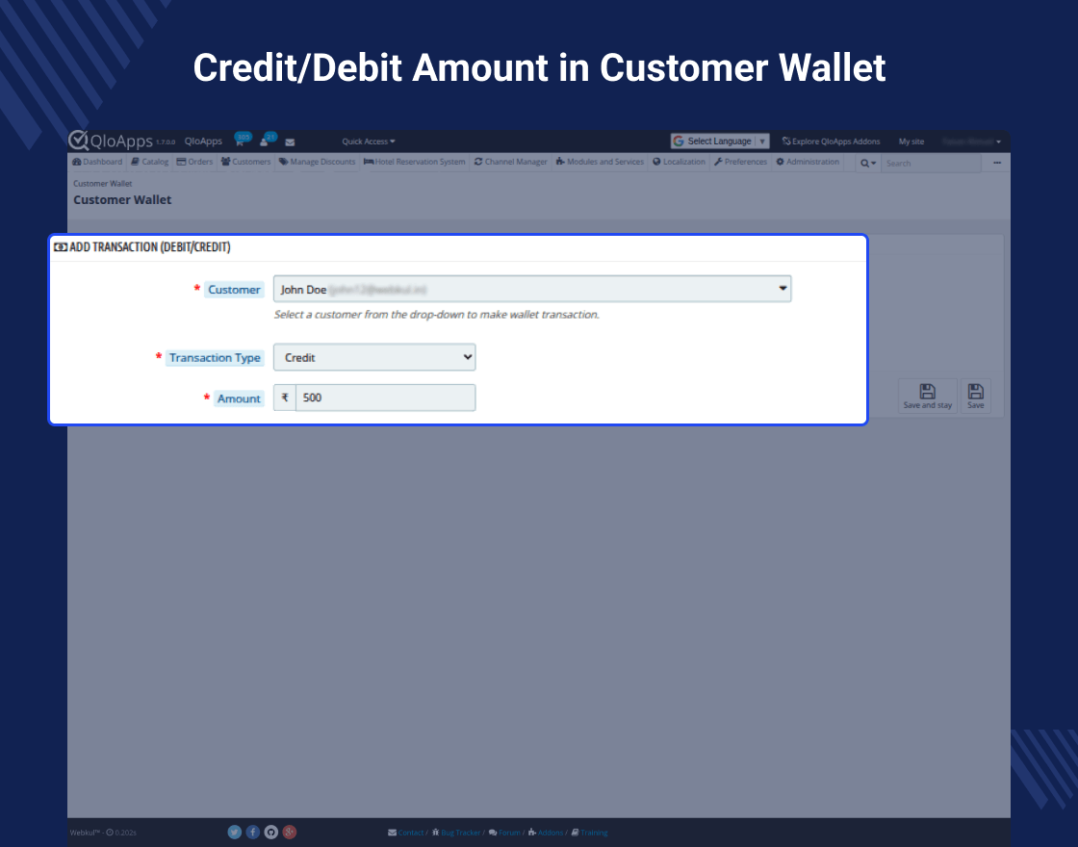1078x847 pixels.
Task: Open the Orders menu
Action: pos(194,163)
